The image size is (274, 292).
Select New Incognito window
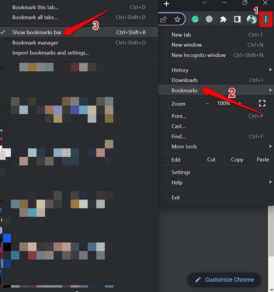[198, 55]
